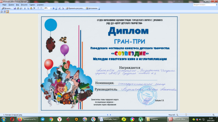This screenshot has width=218, height=122.
Task: Click the displayed diploma picture
Action: 109,63
